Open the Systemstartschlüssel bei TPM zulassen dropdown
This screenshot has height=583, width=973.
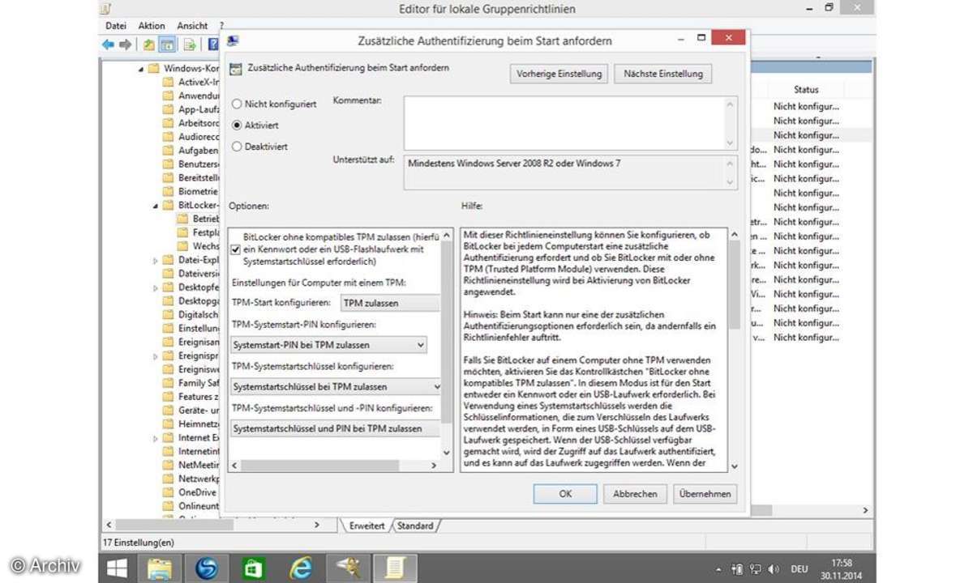click(336, 387)
